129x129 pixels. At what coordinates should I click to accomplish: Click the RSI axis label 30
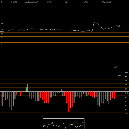tap(2, 38)
